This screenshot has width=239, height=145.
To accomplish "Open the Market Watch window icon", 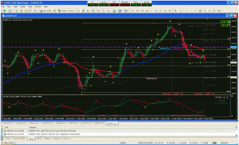I will 17,11.
